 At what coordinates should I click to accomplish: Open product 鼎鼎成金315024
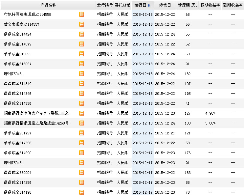pos(18,64)
